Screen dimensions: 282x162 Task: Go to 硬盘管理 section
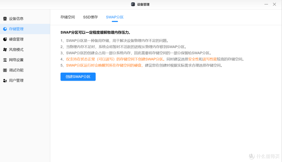point(25,39)
